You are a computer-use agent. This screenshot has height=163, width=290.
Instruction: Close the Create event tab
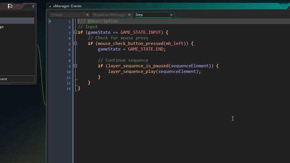(87, 15)
